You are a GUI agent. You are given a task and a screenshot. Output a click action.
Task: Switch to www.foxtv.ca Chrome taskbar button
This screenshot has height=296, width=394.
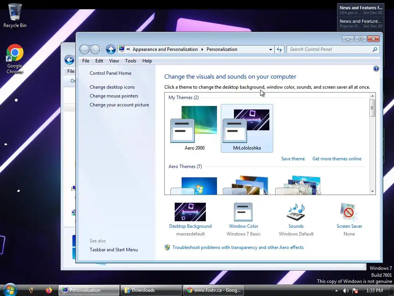coord(213,290)
